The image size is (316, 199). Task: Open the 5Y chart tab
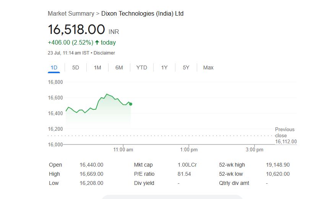click(x=186, y=68)
